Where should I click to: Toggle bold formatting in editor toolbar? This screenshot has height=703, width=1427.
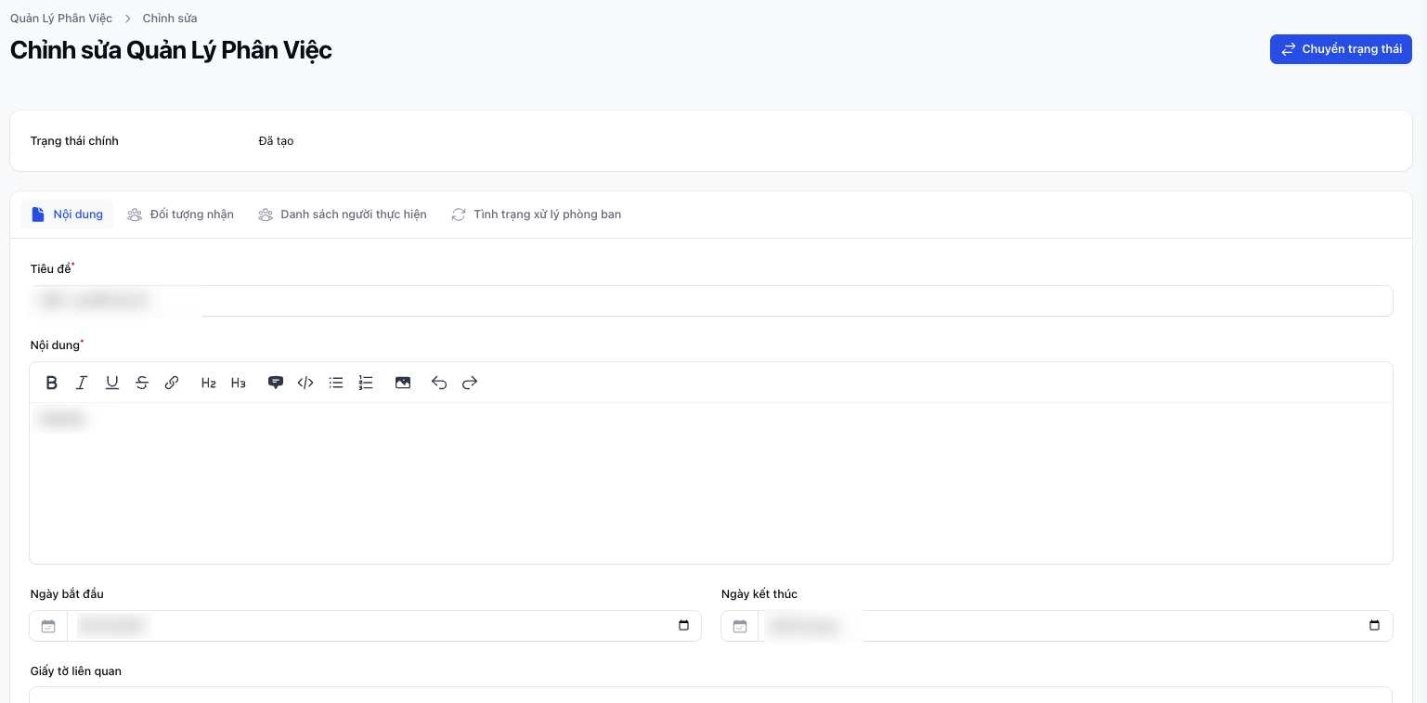52,383
